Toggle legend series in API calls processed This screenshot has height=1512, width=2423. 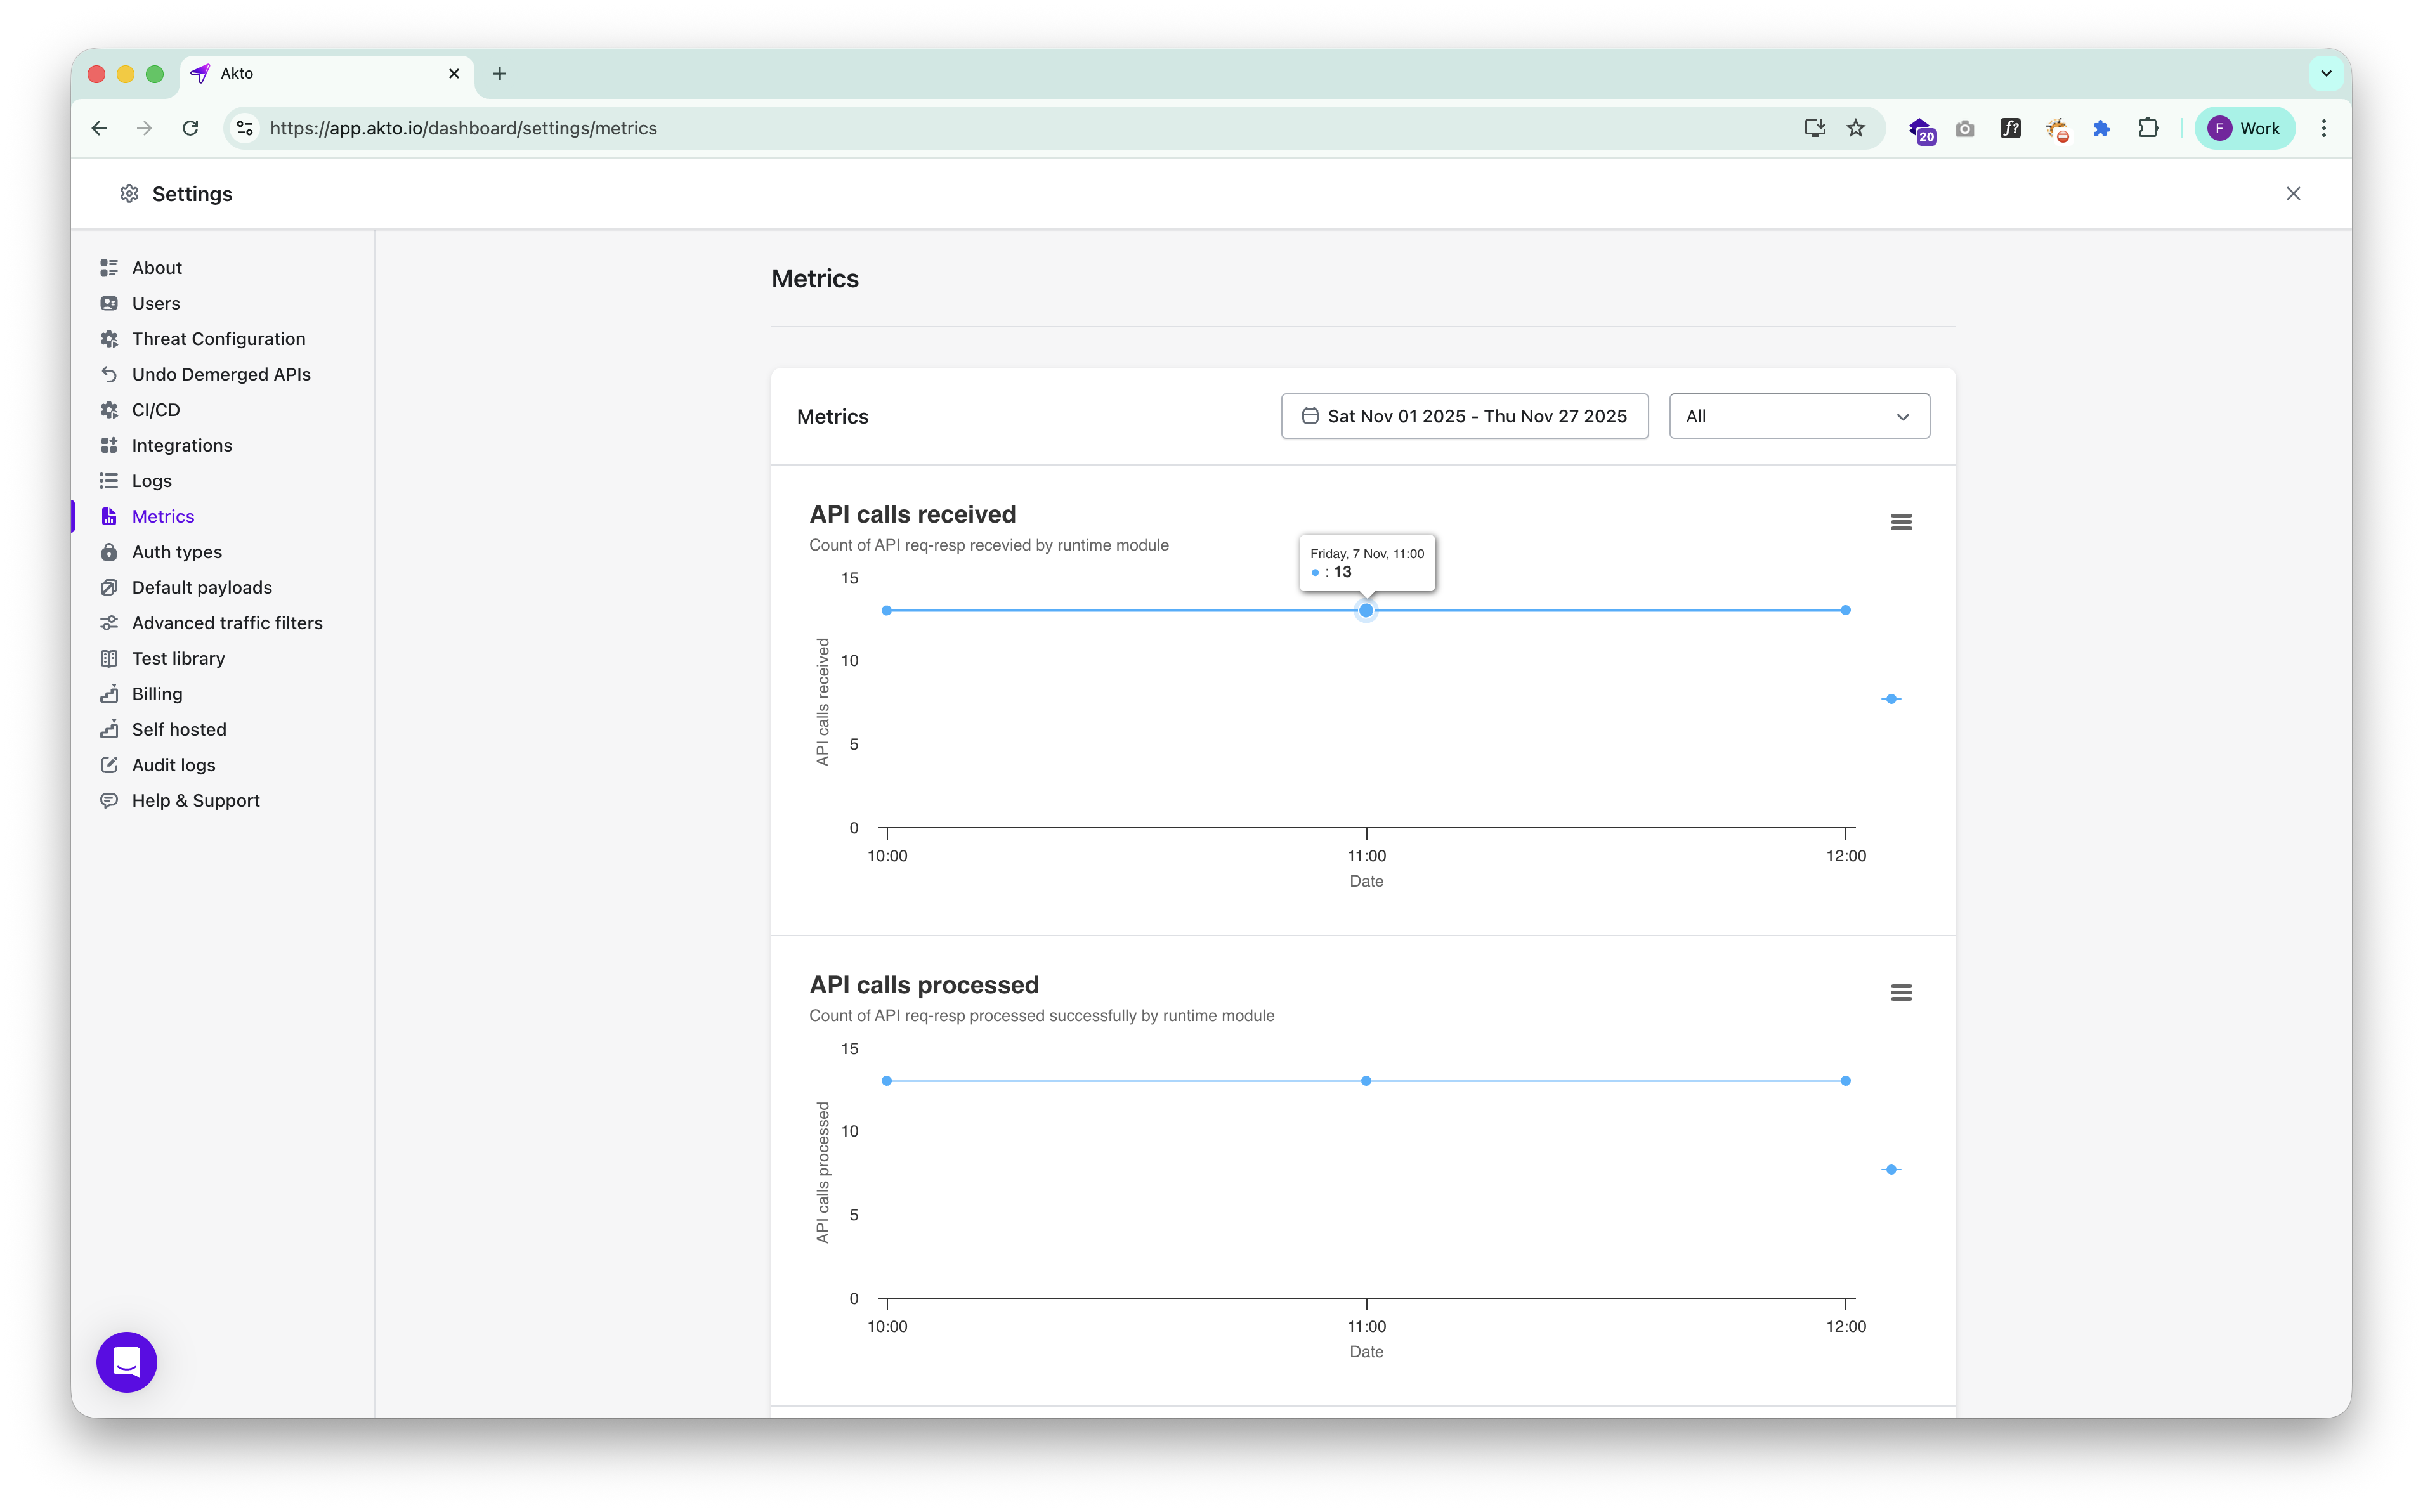[x=1890, y=1169]
